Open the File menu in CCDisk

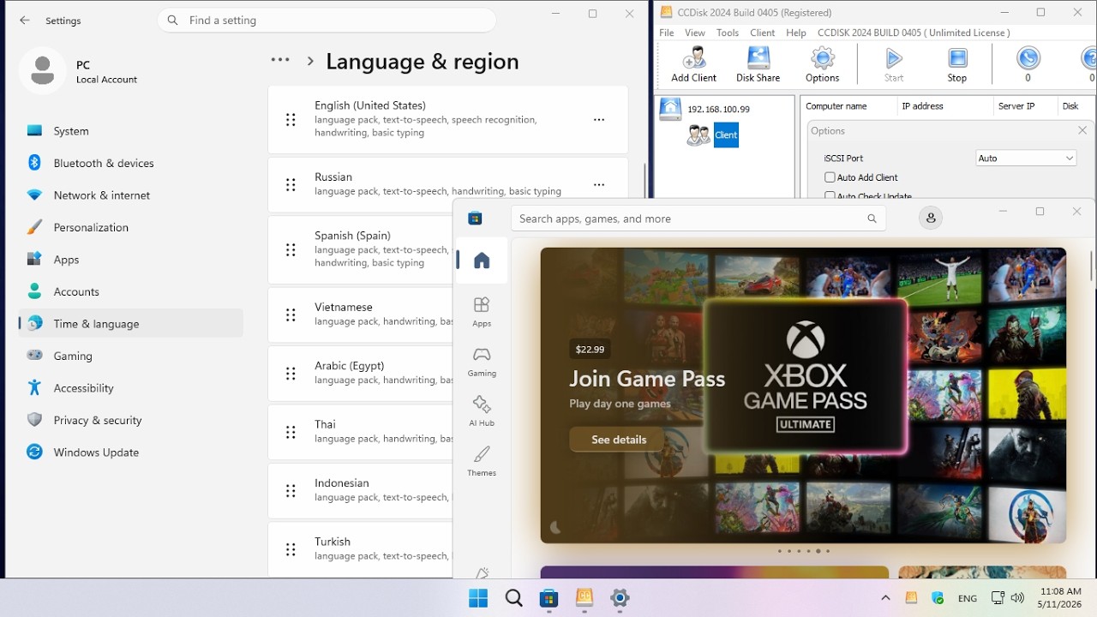[667, 33]
